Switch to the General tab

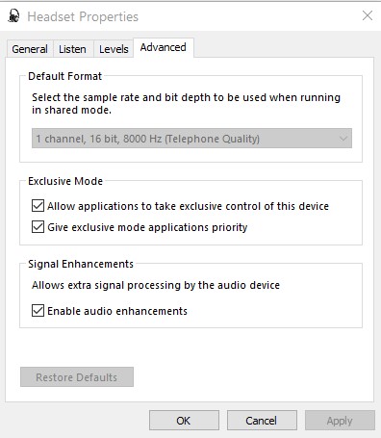[x=30, y=49]
